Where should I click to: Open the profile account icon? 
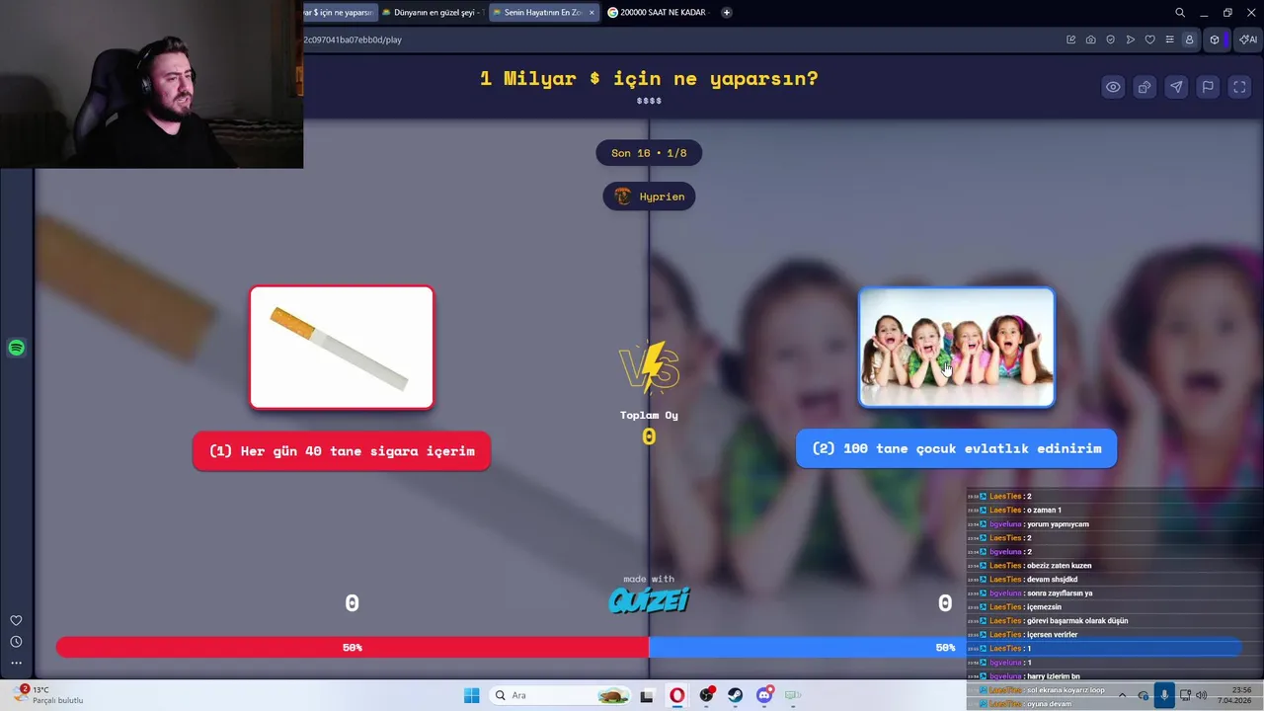coord(1189,39)
